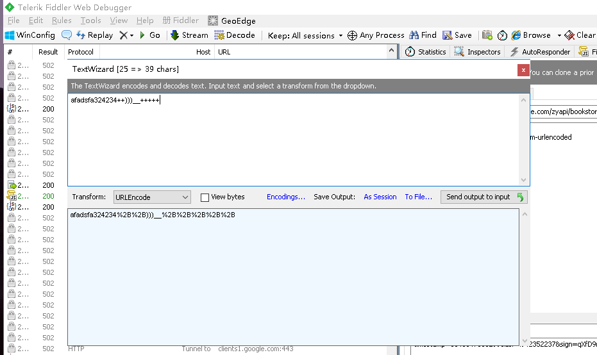Image resolution: width=597 pixels, height=355 pixels.
Task: Click Send output to input button
Action: point(484,197)
